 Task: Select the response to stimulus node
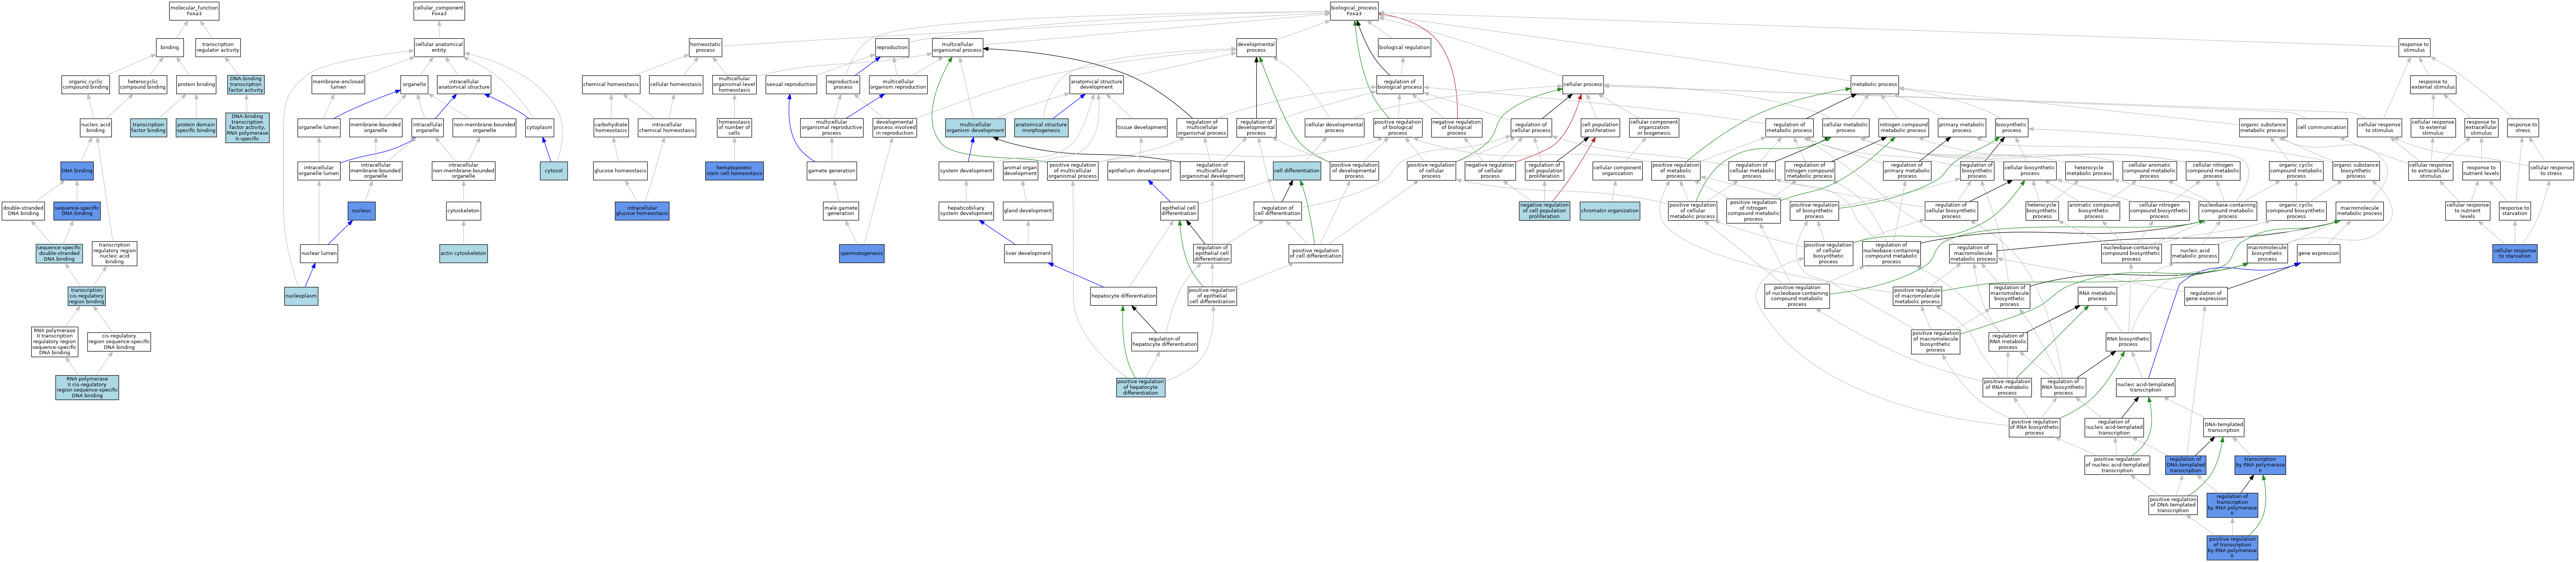click(2414, 47)
